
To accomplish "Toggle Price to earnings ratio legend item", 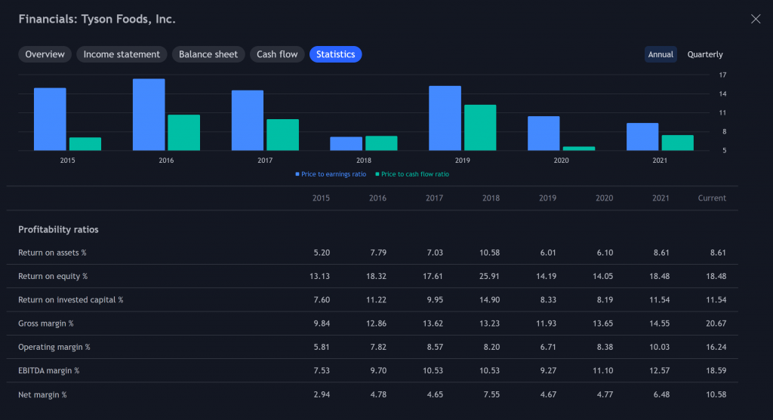I will pos(331,174).
